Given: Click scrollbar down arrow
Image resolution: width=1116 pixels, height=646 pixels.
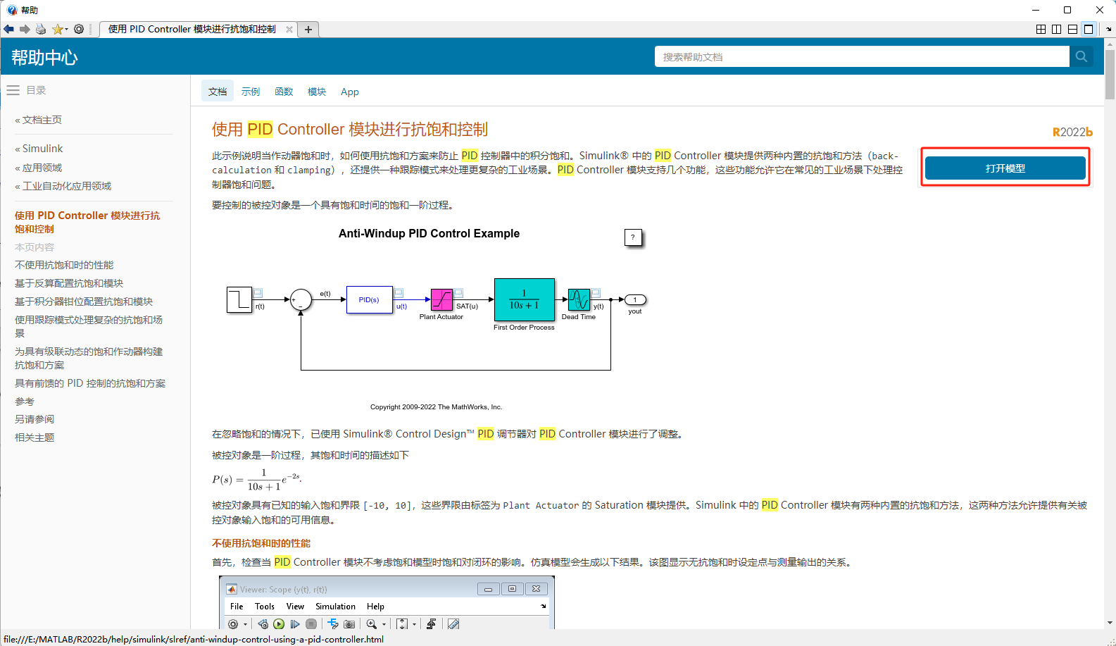Looking at the screenshot, I should tap(1110, 623).
